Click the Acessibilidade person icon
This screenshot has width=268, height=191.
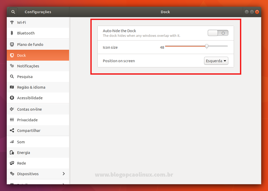click(x=12, y=98)
